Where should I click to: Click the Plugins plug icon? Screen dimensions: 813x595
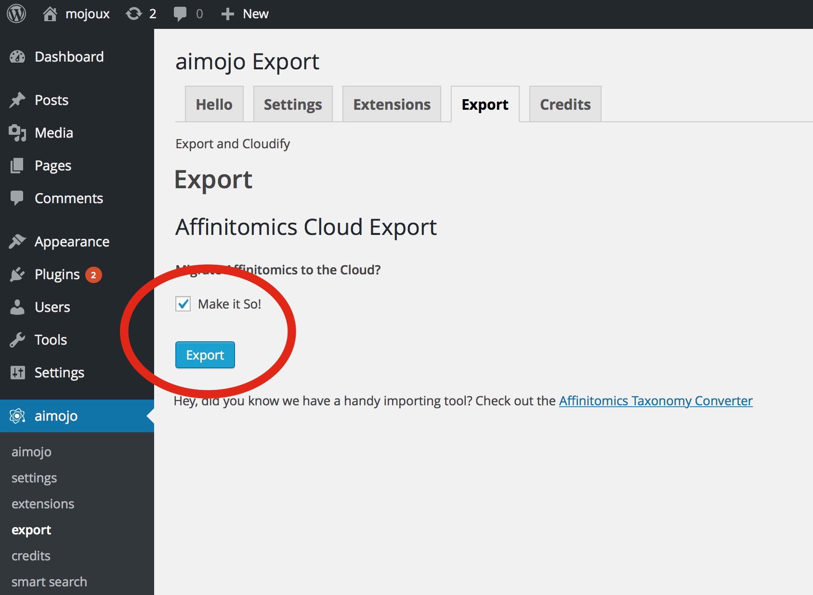17,274
